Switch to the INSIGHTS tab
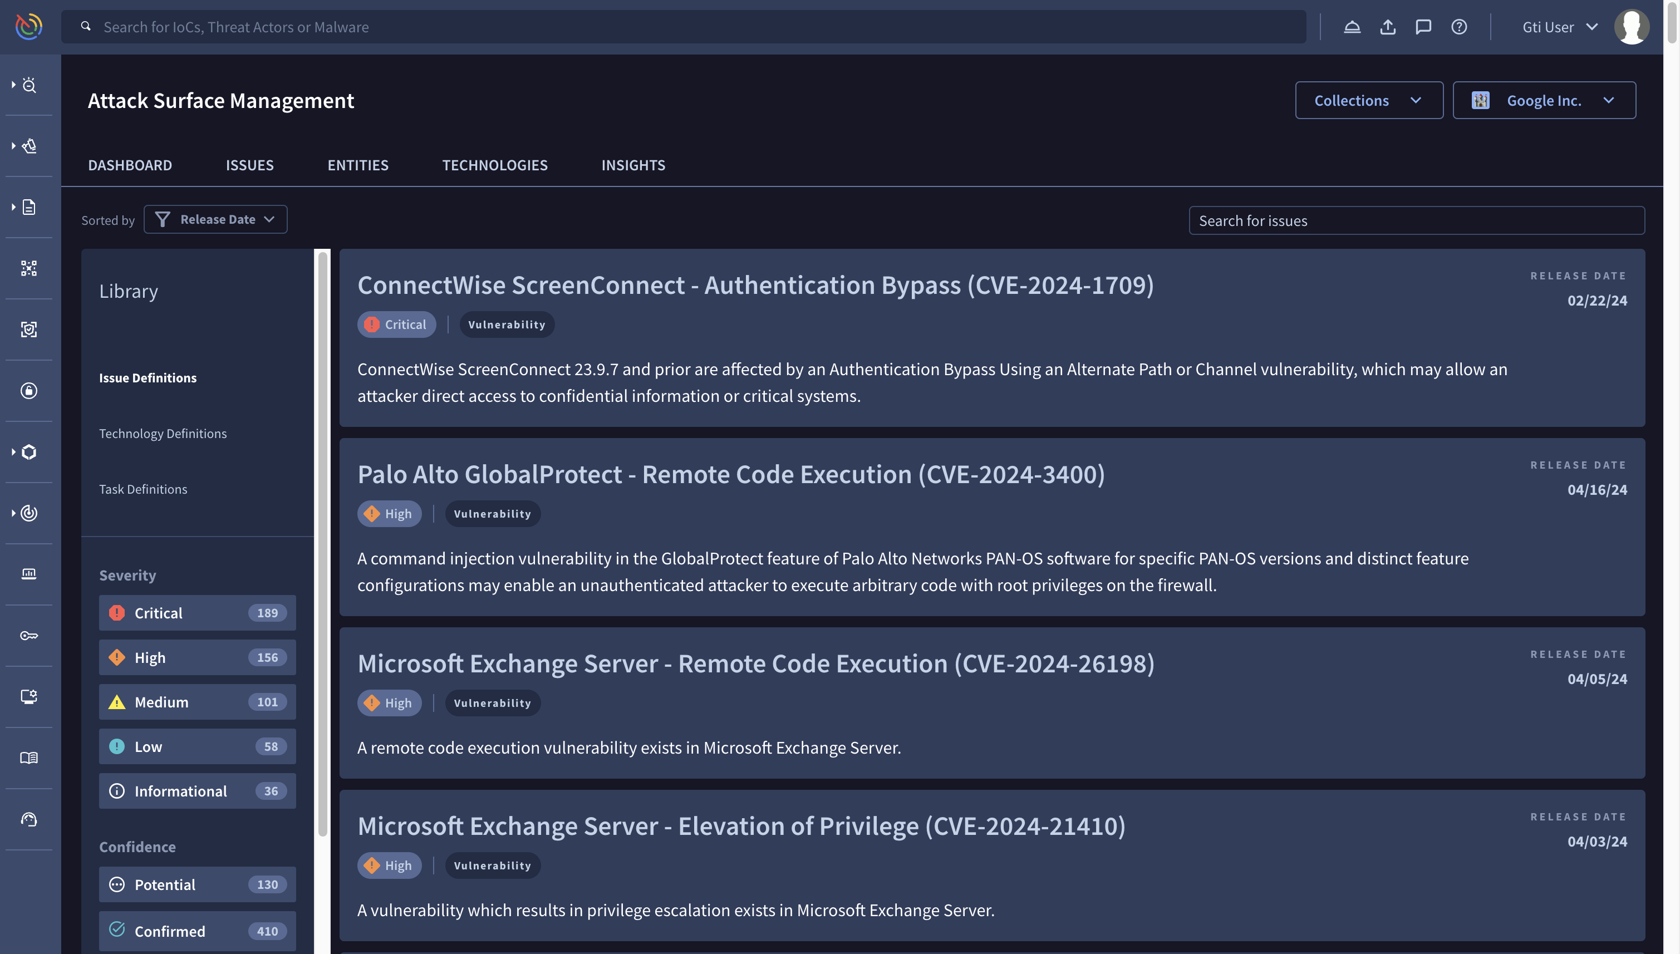Viewport: 1680px width, 954px height. [633, 165]
